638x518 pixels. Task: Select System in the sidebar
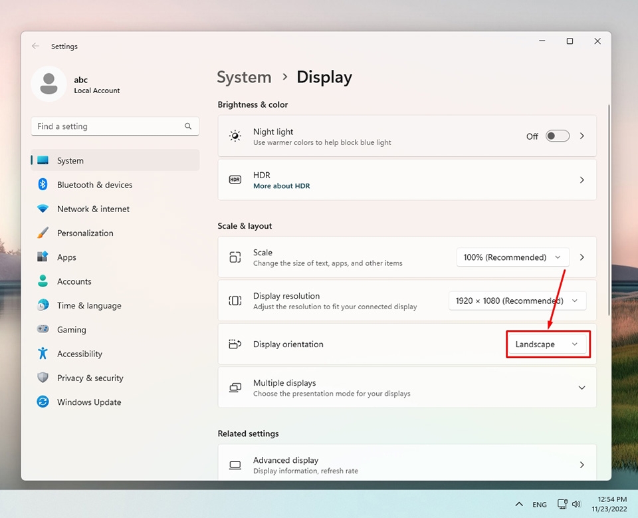pyautogui.click(x=70, y=160)
